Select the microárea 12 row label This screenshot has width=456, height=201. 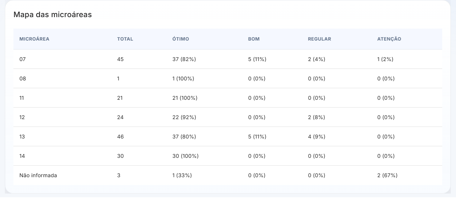coord(22,117)
